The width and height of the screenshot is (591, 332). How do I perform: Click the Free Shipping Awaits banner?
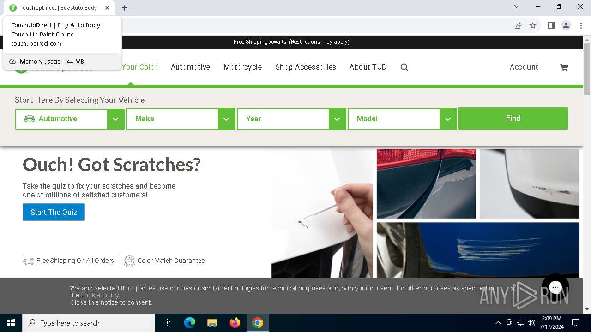291,42
